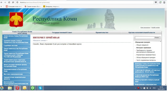
Task: Open 'Стратегия развития Республики Коми до 2020 года'
Action: 148,76
